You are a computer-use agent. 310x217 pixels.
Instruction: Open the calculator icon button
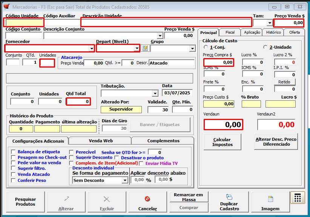coord(298,198)
